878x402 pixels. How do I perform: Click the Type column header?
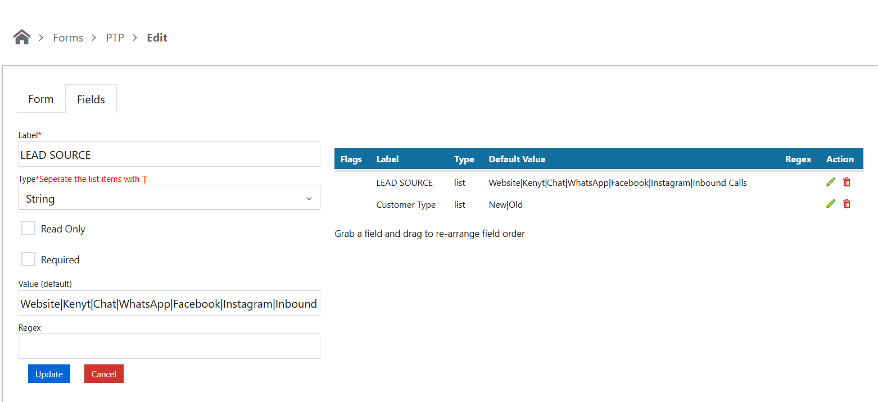(464, 159)
